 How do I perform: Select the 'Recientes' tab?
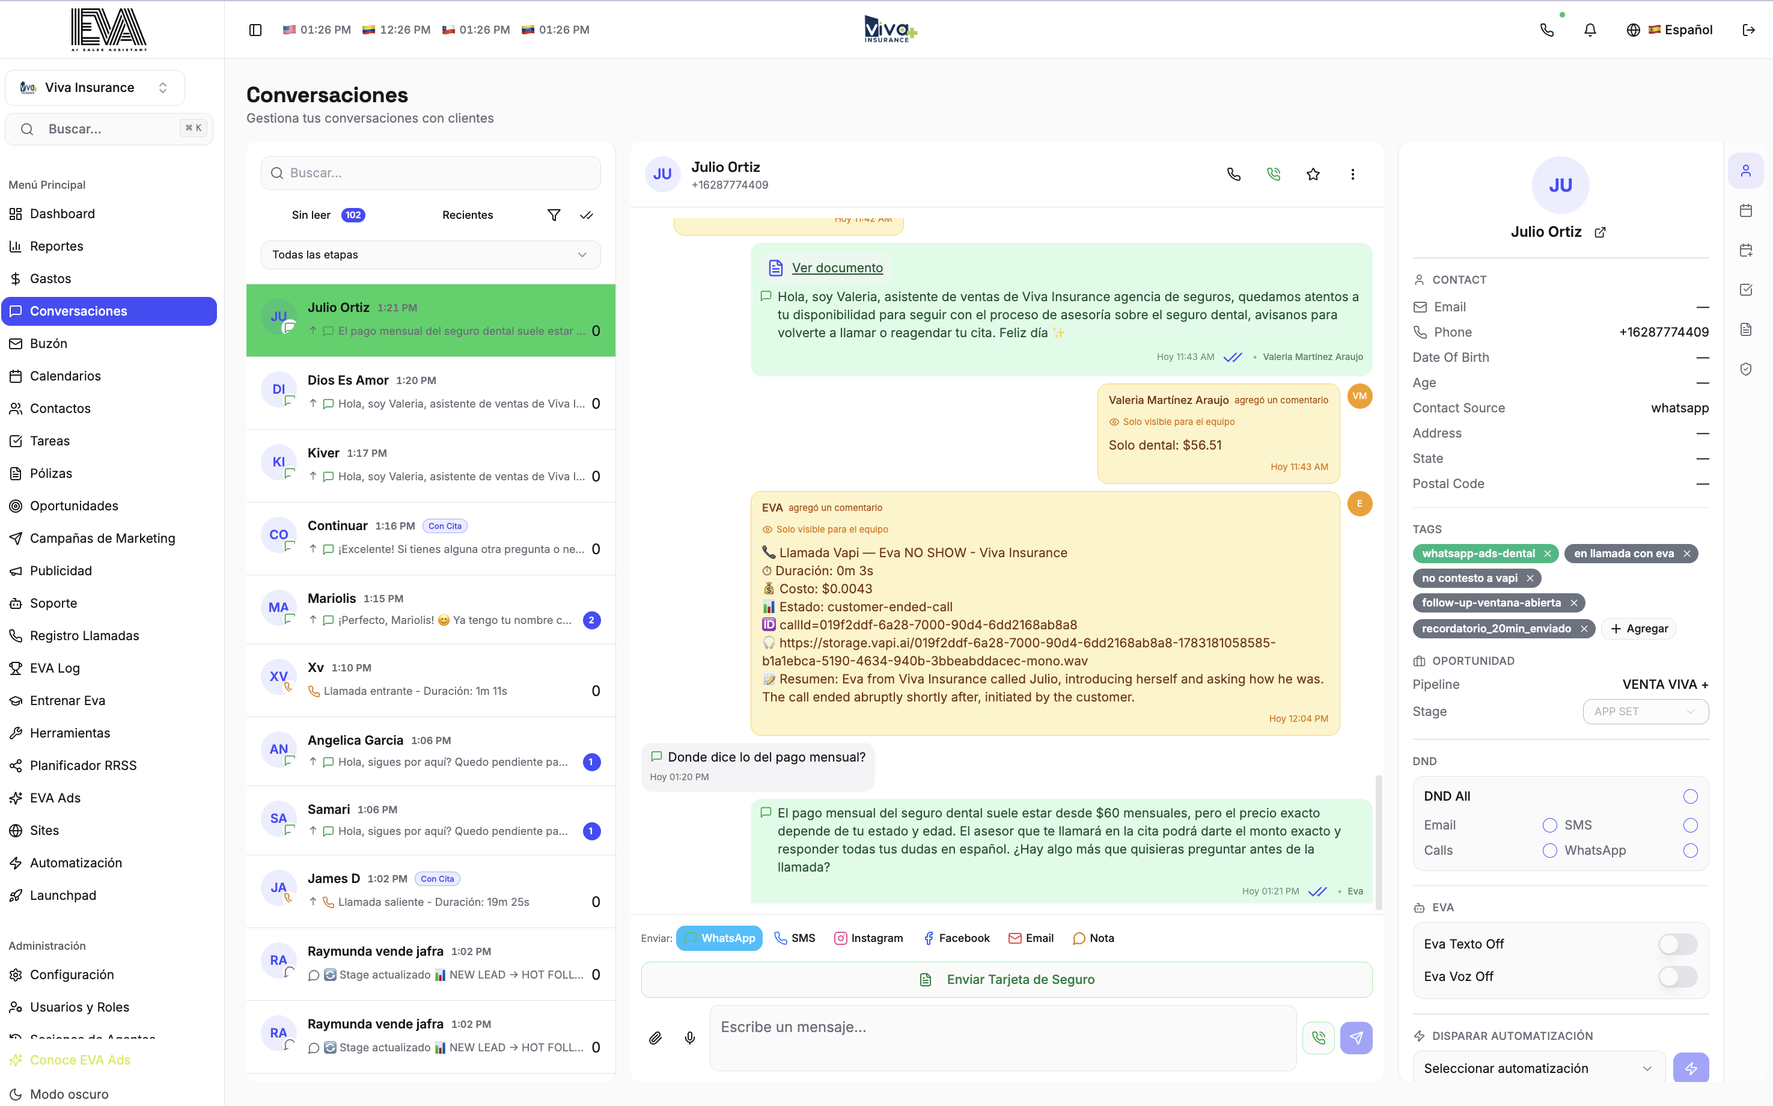pyautogui.click(x=468, y=215)
